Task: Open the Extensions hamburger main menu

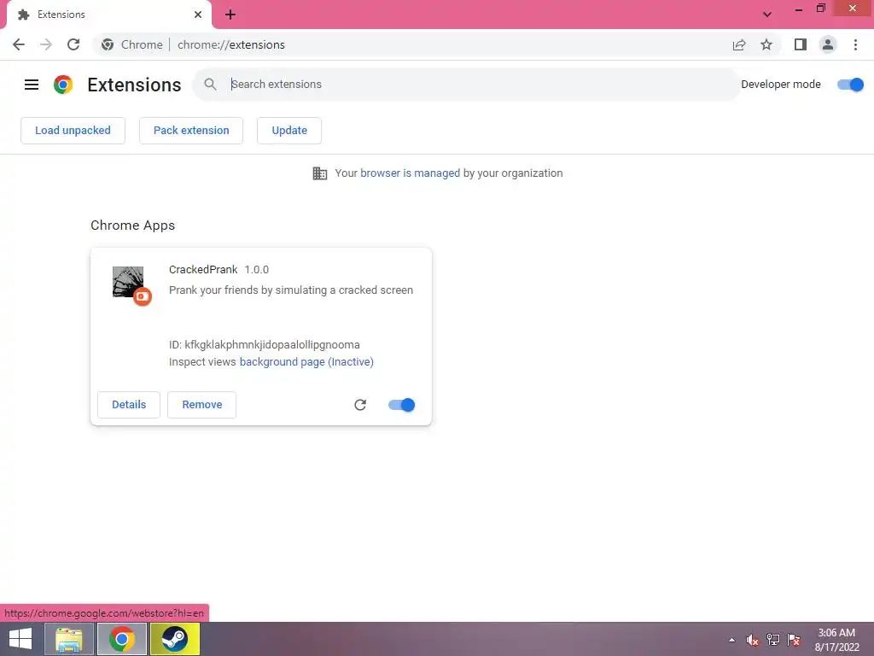Action: click(32, 85)
